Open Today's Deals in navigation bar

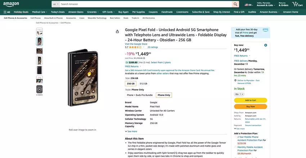click(58, 12)
